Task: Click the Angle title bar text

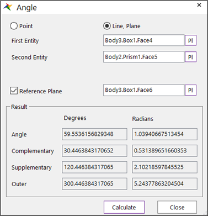Action: (26, 8)
